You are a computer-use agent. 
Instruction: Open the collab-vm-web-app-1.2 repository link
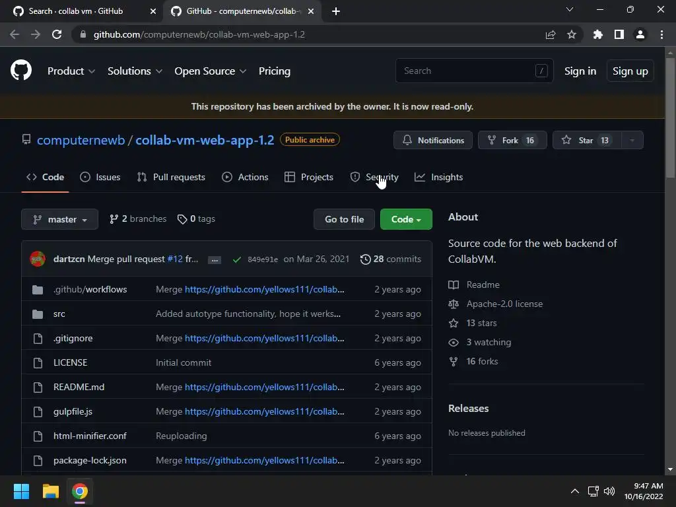[x=205, y=140]
